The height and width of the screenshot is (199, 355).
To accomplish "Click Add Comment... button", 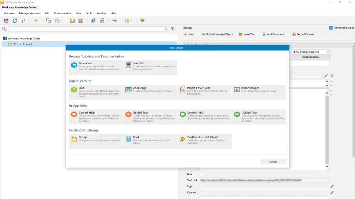I will (274, 34).
